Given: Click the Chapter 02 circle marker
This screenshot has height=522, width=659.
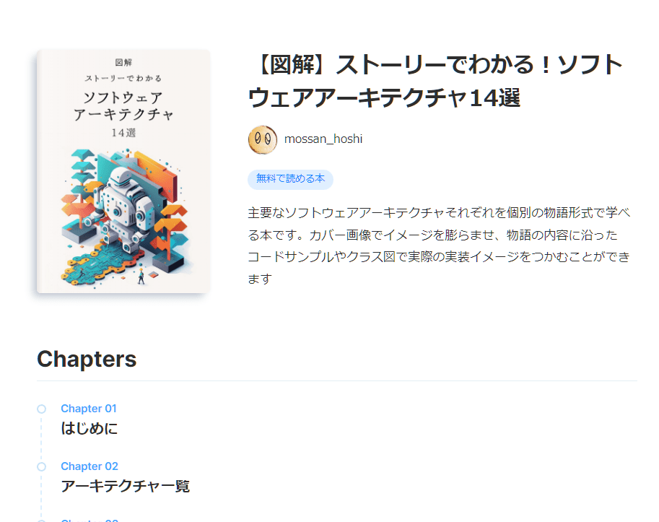Looking at the screenshot, I should coord(41,466).
